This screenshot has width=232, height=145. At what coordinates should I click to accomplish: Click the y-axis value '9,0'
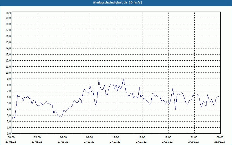tap(9, 79)
